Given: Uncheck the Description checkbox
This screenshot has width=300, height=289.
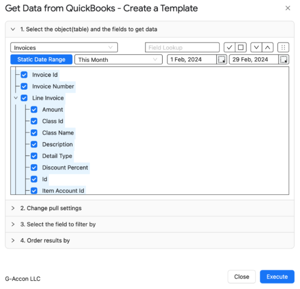Looking at the screenshot, I should [x=34, y=144].
